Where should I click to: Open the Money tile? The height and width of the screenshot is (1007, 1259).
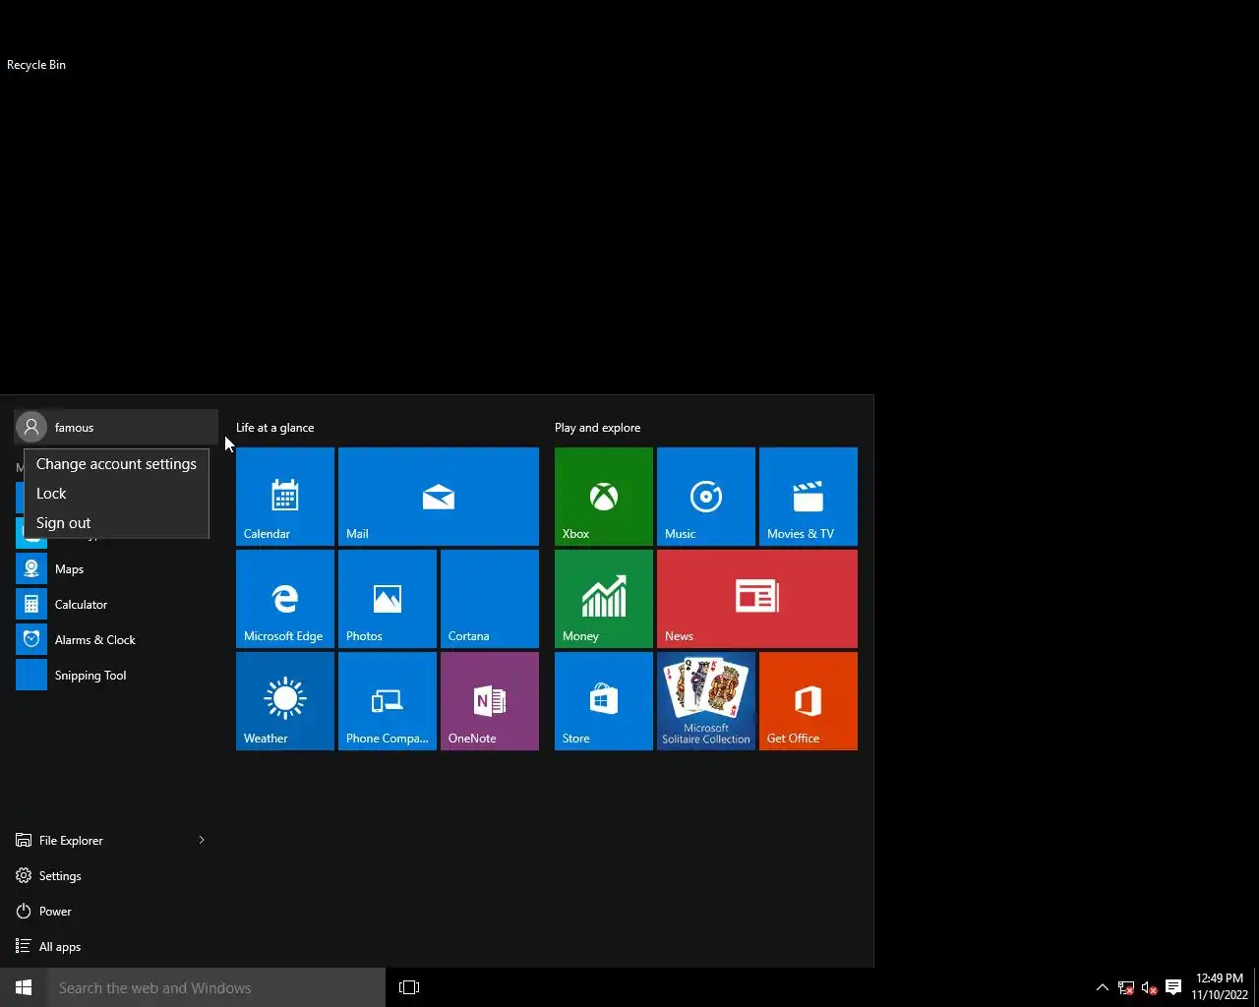[x=604, y=599]
